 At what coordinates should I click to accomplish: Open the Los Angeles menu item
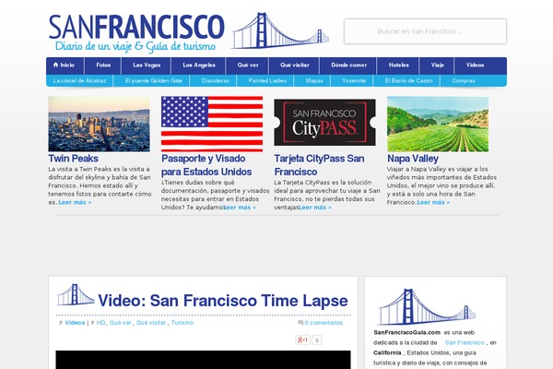pos(198,65)
